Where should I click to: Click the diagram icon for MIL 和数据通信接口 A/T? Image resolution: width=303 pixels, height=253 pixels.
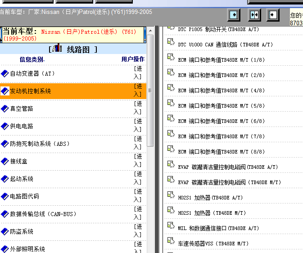click(171, 226)
